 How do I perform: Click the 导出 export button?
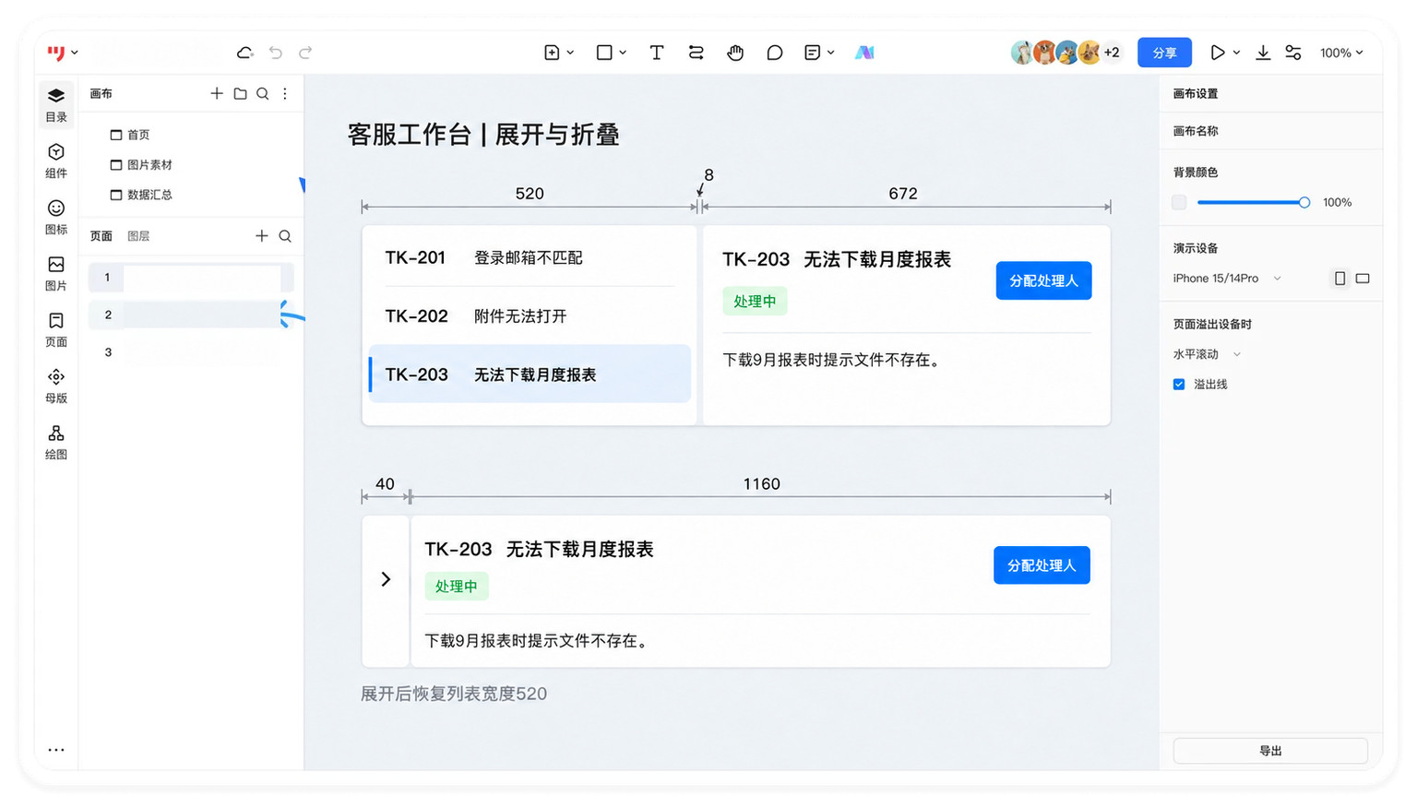click(1270, 751)
